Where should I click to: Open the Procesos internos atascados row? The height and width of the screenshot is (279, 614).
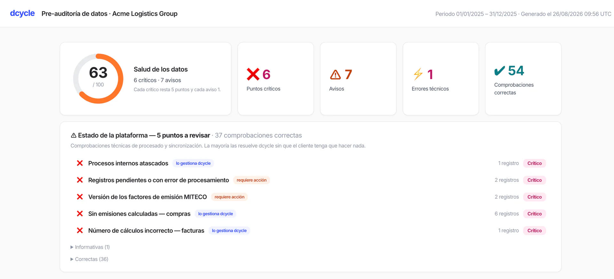click(x=311, y=163)
